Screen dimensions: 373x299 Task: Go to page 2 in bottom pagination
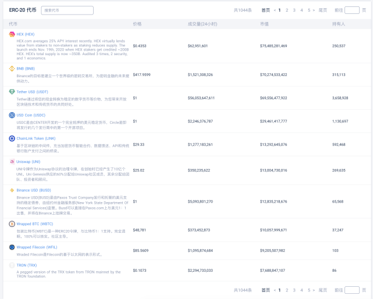pos(287,290)
